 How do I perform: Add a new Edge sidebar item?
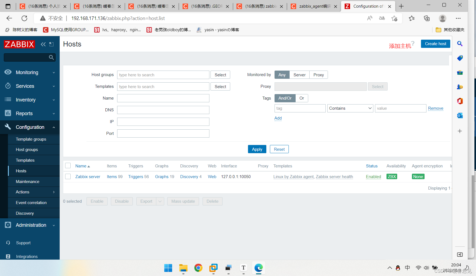tap(460, 131)
